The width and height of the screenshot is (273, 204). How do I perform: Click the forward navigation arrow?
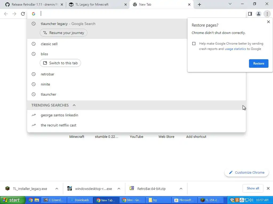pyautogui.click(x=14, y=14)
